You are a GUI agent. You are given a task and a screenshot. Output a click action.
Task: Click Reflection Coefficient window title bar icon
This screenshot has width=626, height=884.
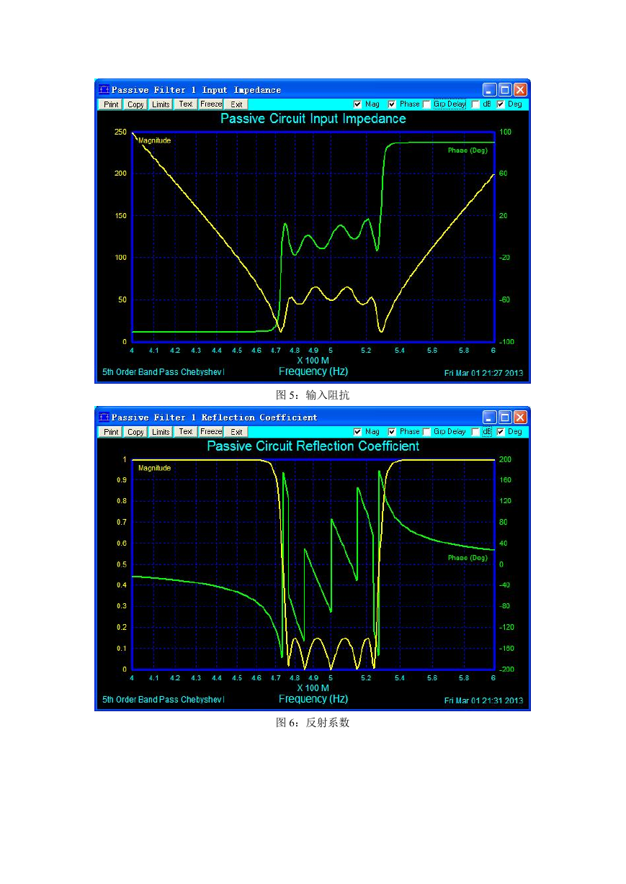[x=104, y=418]
